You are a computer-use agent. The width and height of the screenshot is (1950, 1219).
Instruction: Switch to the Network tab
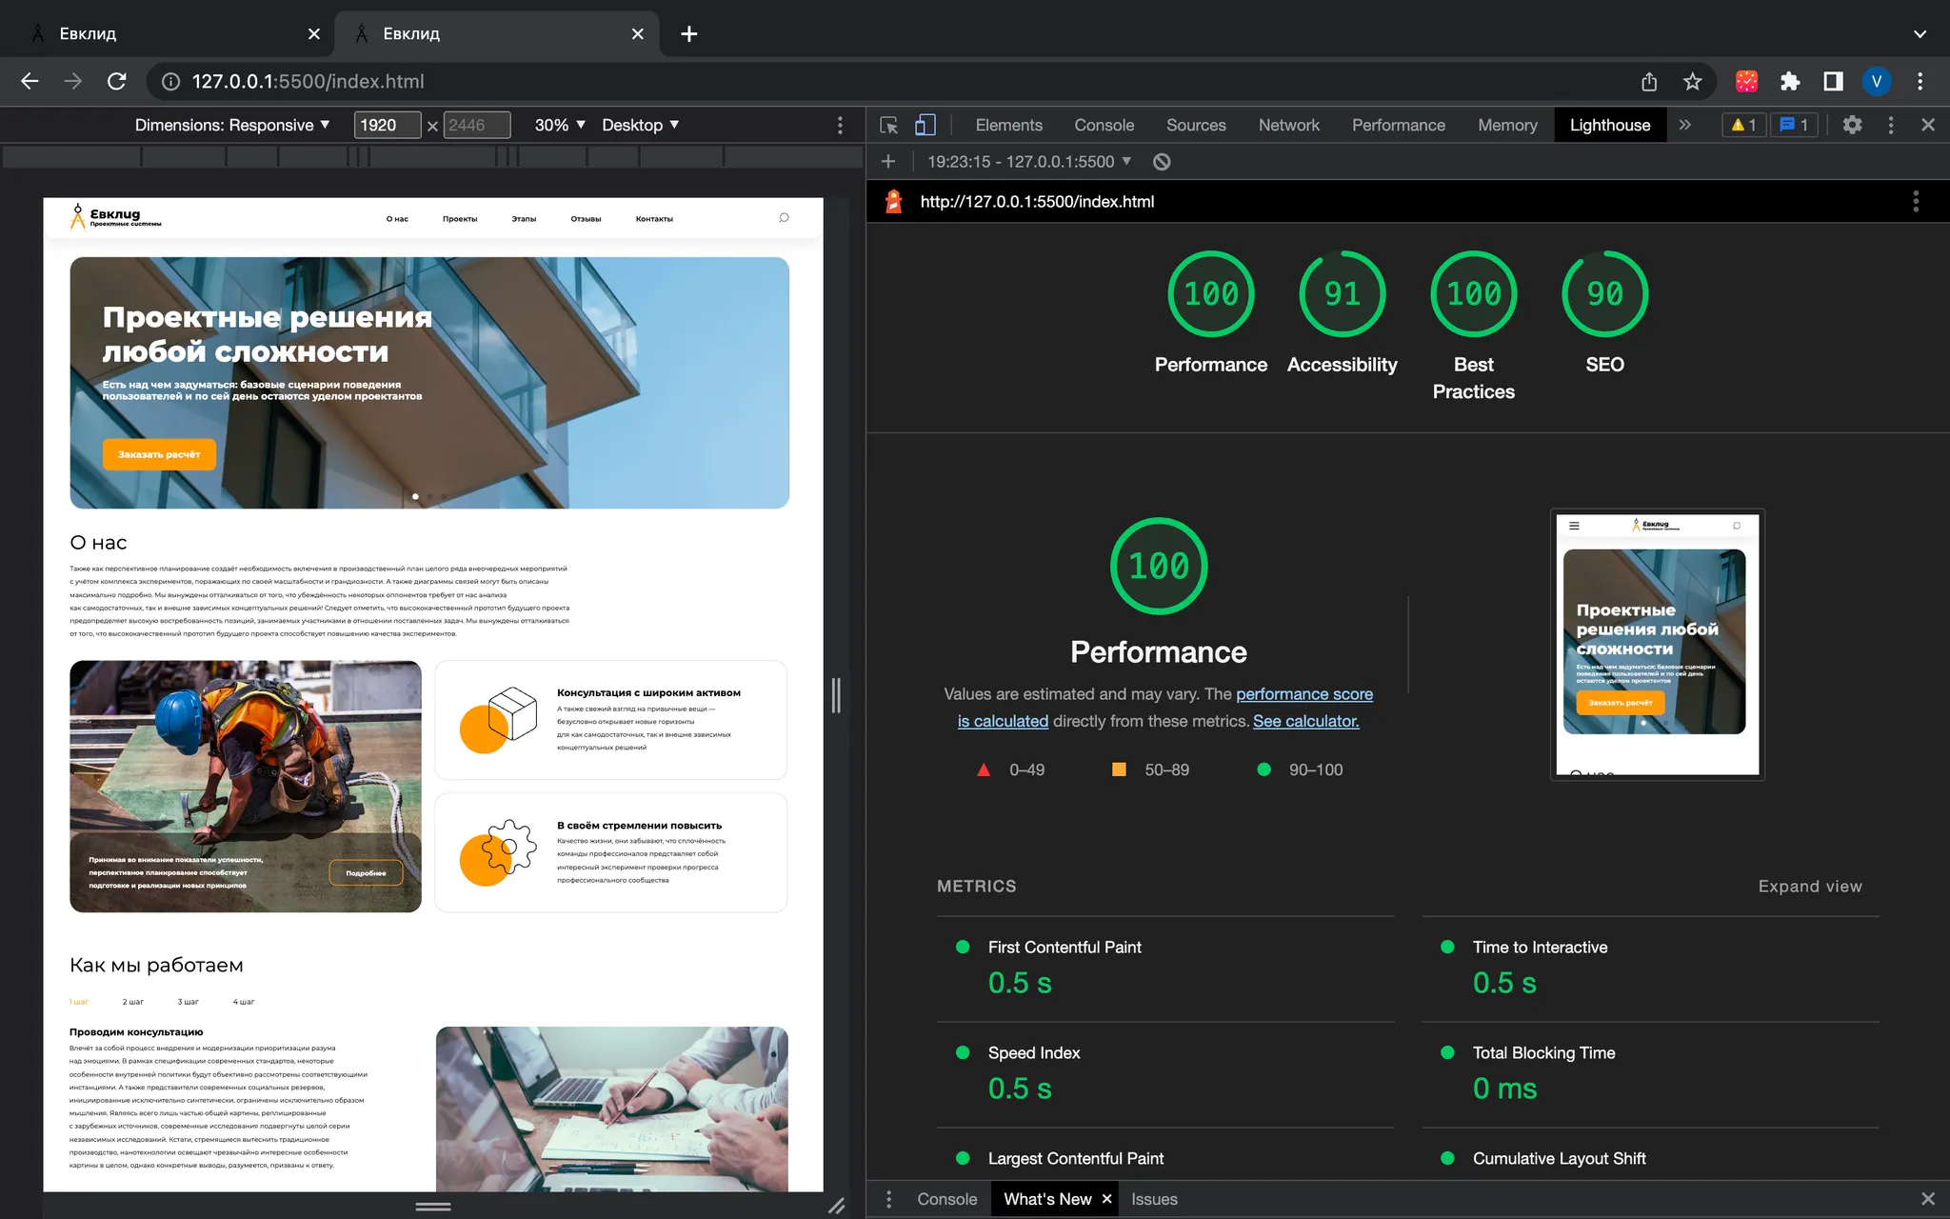tap(1288, 125)
